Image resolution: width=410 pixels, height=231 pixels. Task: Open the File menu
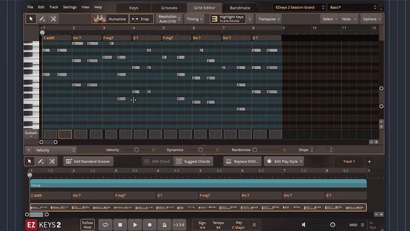(x=30, y=7)
